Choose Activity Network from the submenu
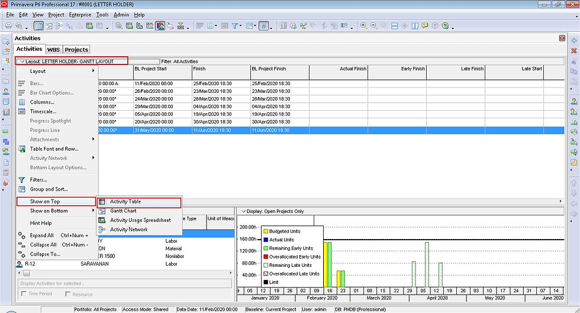Image resolution: width=580 pixels, height=313 pixels. (x=139, y=230)
